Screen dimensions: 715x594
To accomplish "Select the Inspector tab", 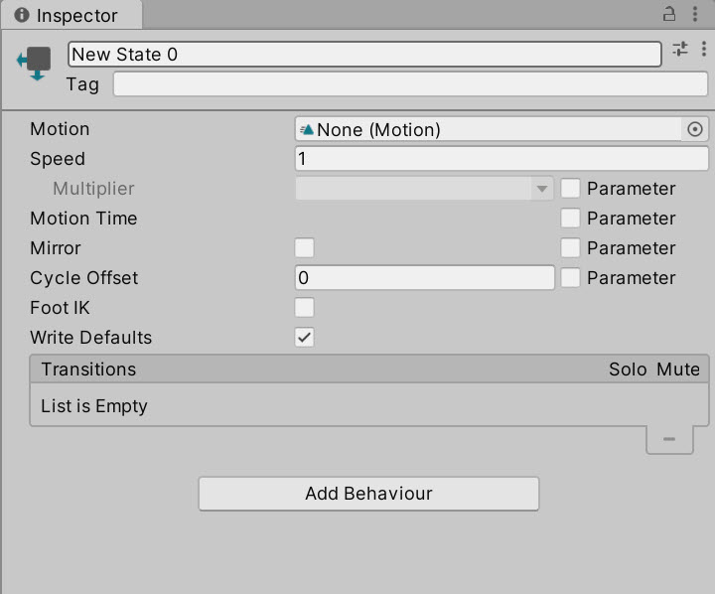I will (x=71, y=16).
